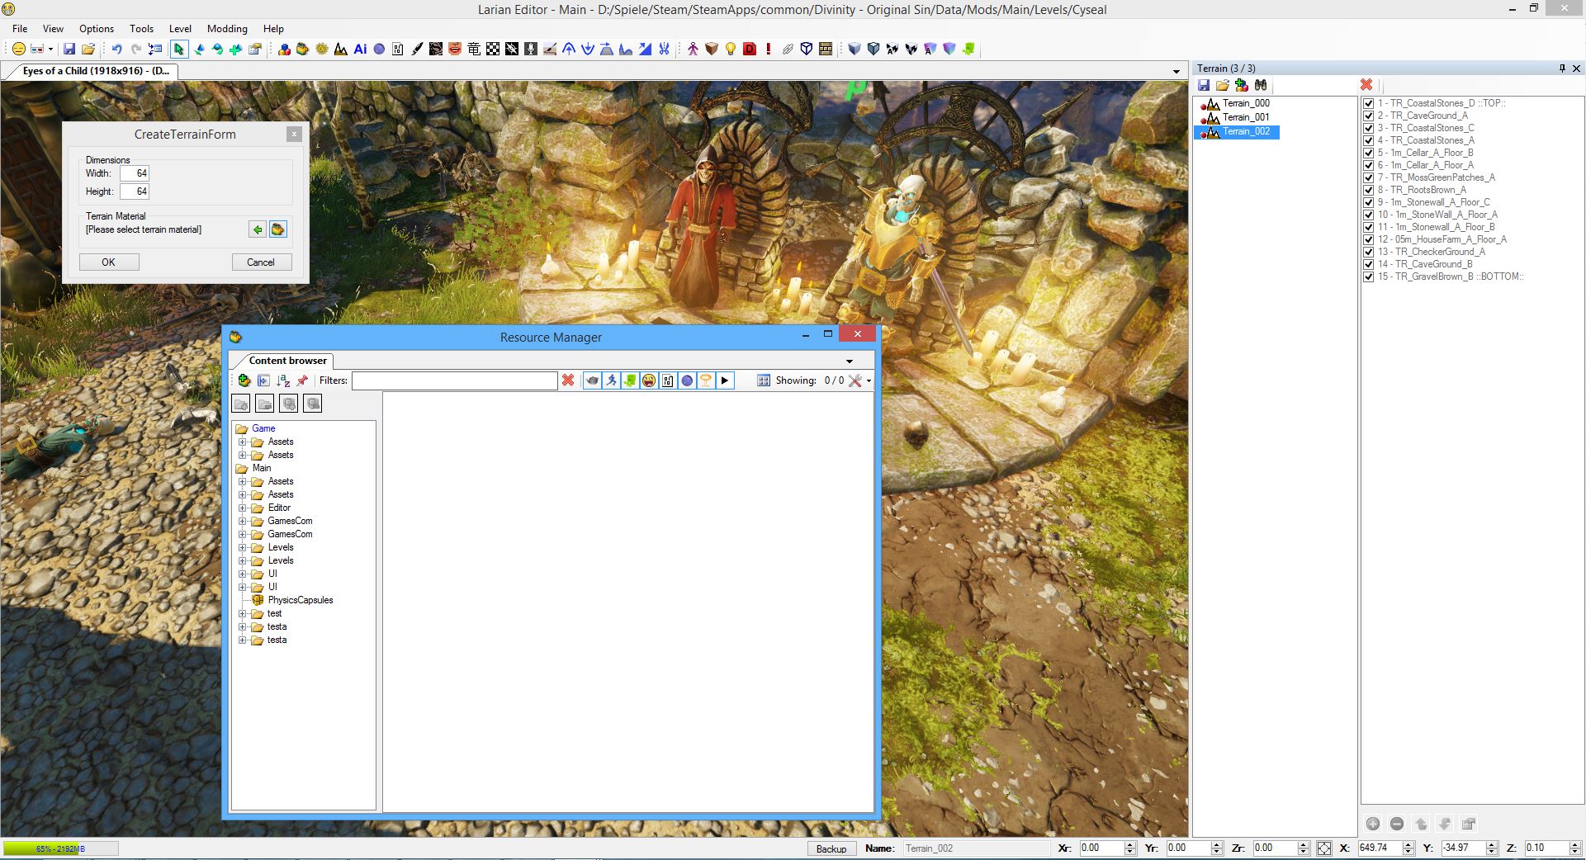This screenshot has height=860, width=1586.
Task: Click the light bulb lighting icon
Action: coord(730,49)
